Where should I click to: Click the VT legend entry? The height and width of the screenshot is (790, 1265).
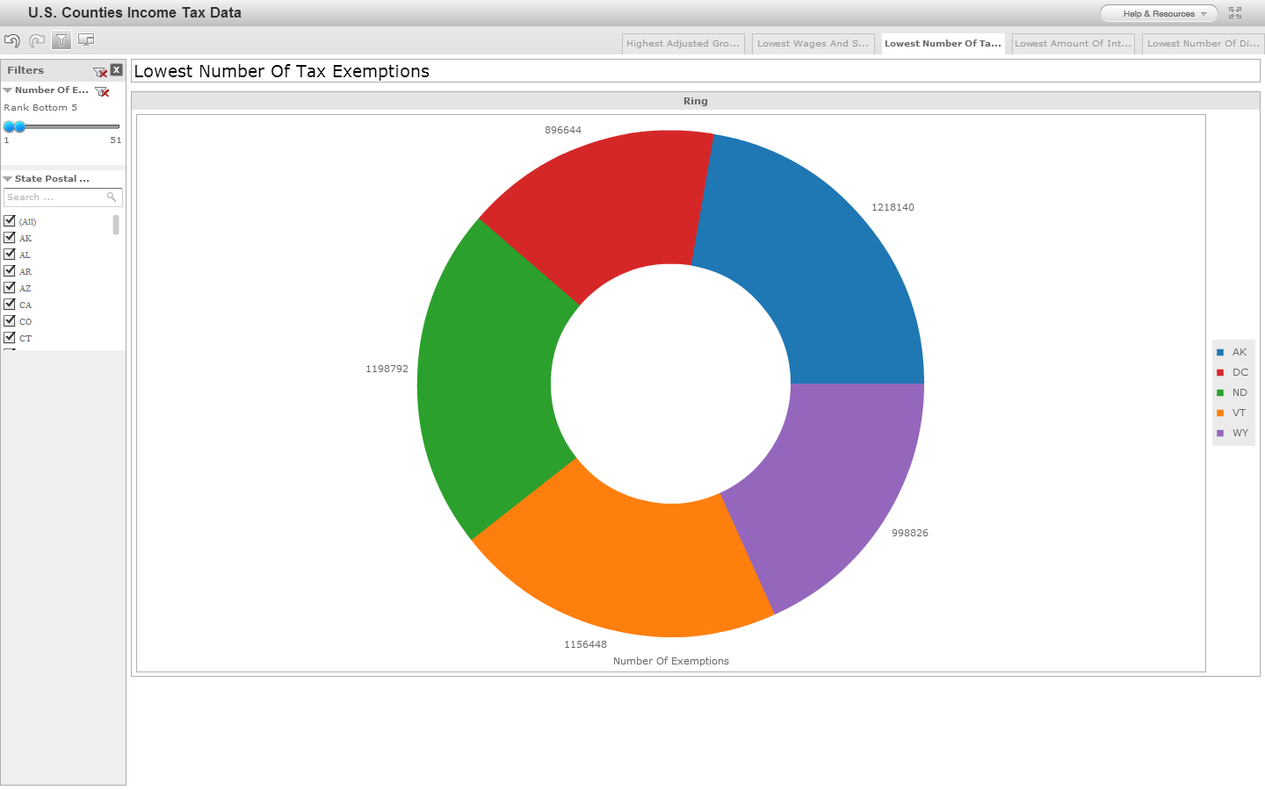tap(1232, 413)
